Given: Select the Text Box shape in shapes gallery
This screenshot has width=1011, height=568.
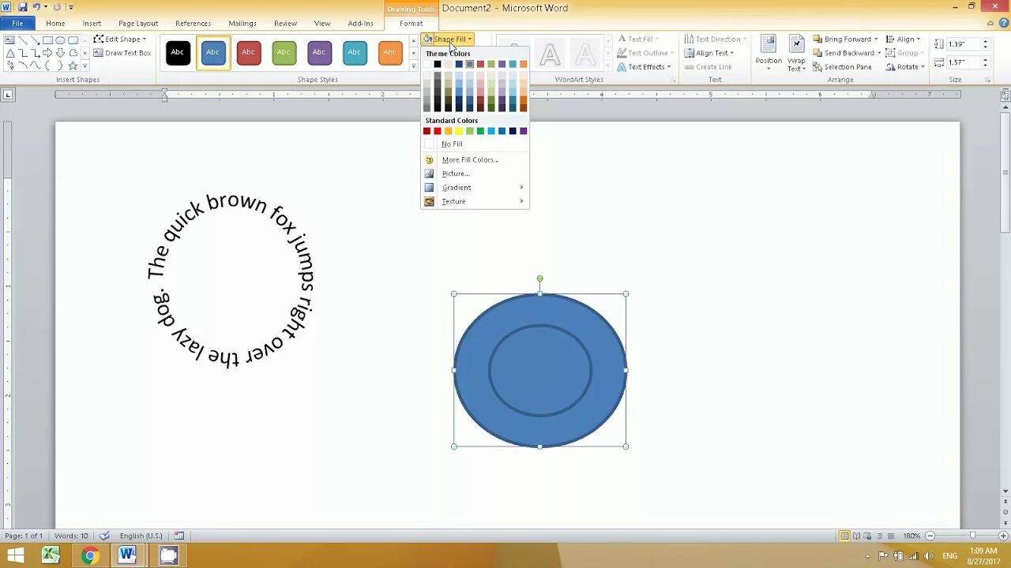Looking at the screenshot, I should coord(10,39).
